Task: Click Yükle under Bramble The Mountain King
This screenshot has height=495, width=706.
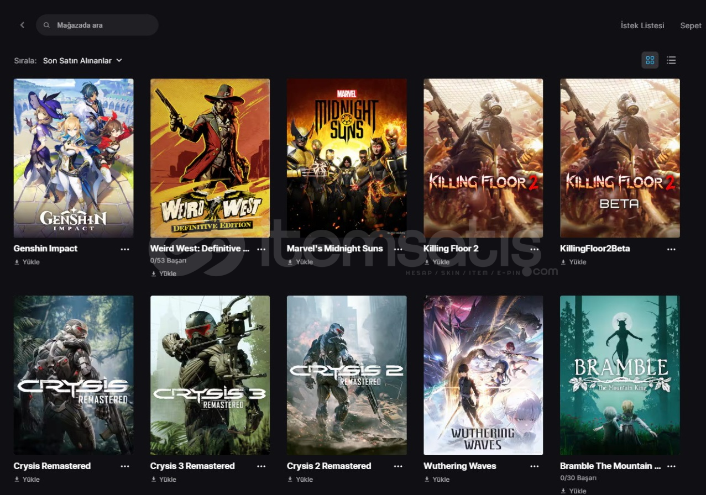Action: pos(573,491)
